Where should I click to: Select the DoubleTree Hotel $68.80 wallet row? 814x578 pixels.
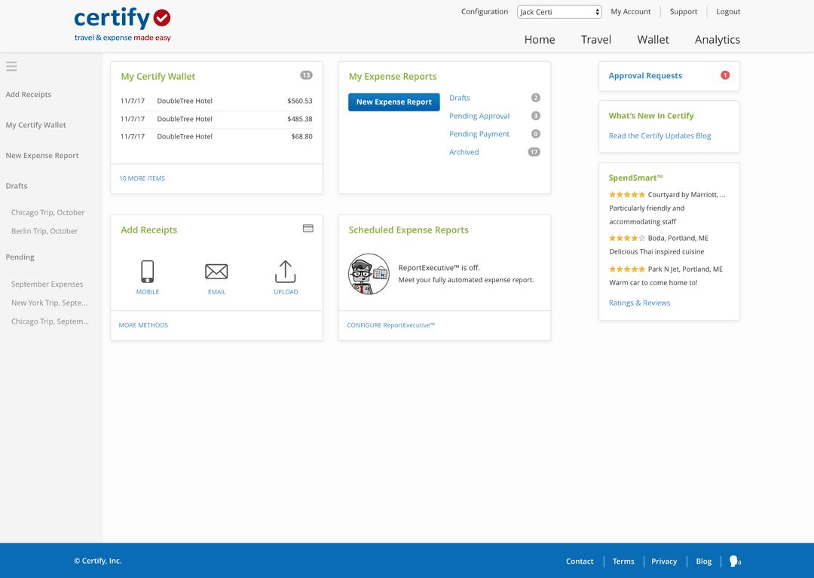216,136
